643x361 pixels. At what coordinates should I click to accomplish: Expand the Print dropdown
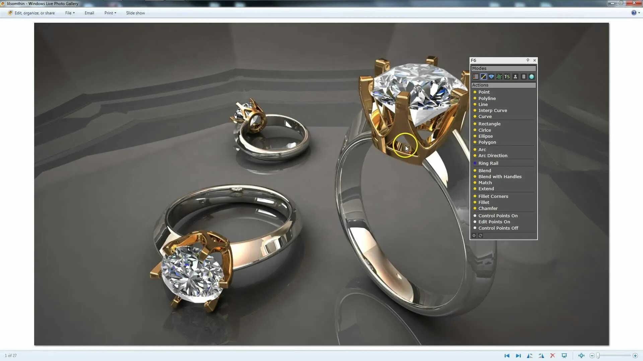tap(110, 13)
